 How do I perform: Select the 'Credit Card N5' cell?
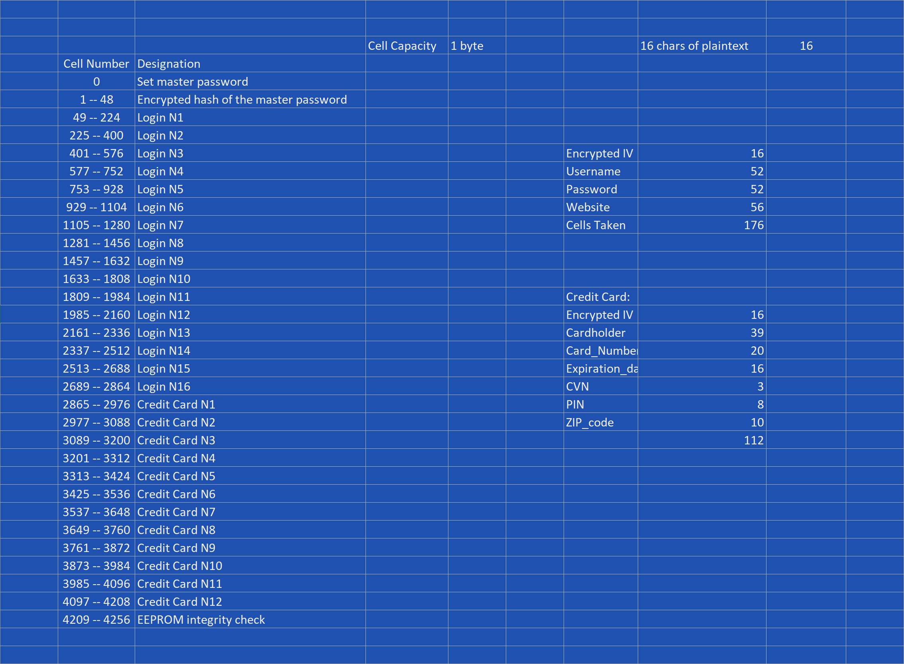[250, 476]
